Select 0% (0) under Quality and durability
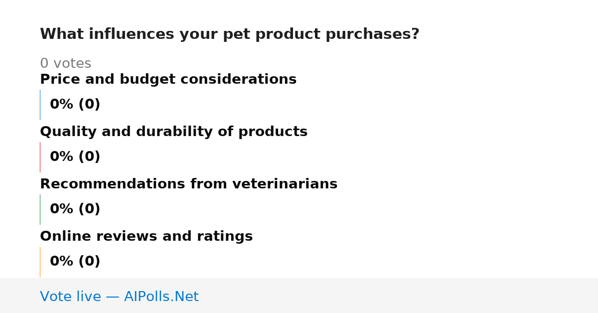Image resolution: width=598 pixels, height=313 pixels. pos(75,157)
